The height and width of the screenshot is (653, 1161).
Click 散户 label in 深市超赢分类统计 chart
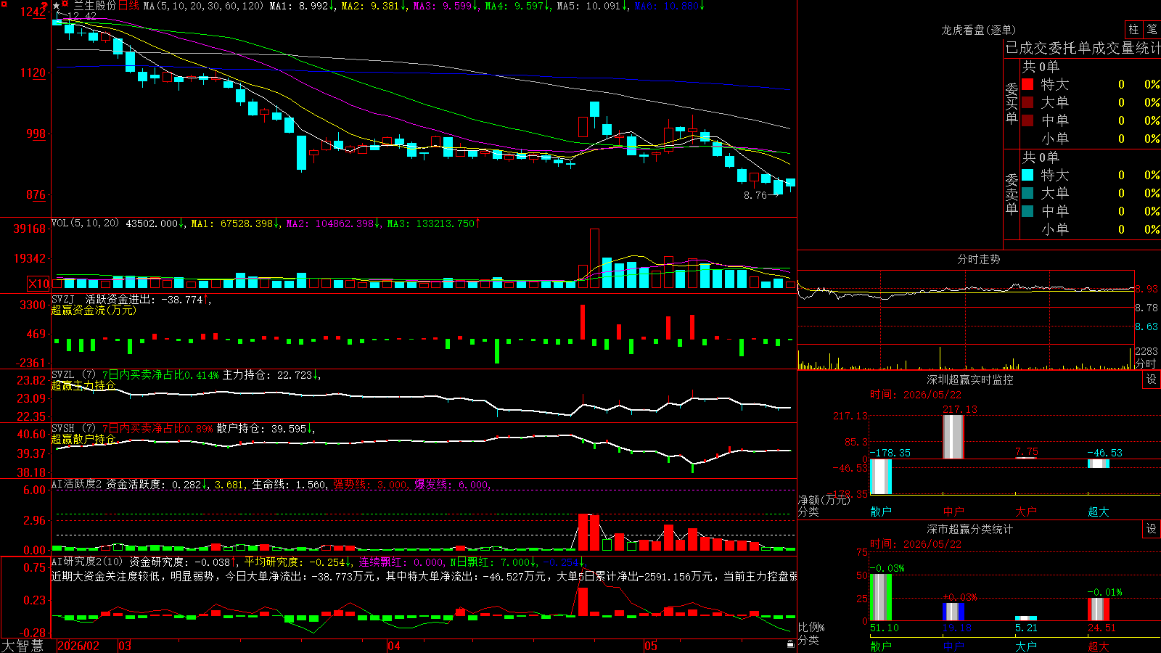(881, 646)
